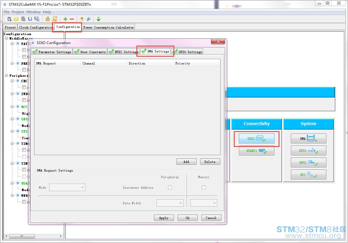Open the Peripheral Data Width dropdown

point(170,203)
